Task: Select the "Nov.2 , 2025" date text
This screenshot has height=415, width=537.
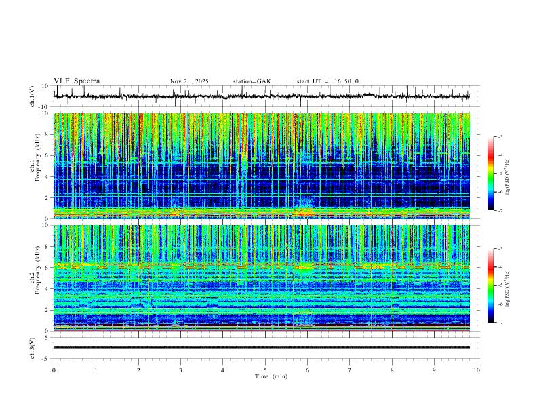Action: pos(189,81)
